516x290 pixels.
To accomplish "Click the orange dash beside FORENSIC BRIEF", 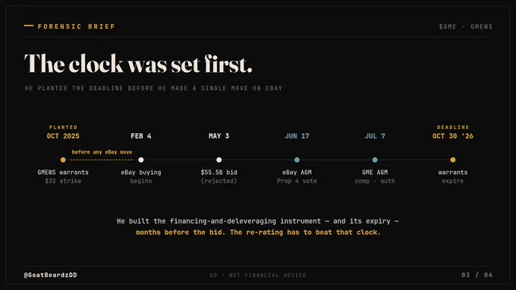I will 29,26.
